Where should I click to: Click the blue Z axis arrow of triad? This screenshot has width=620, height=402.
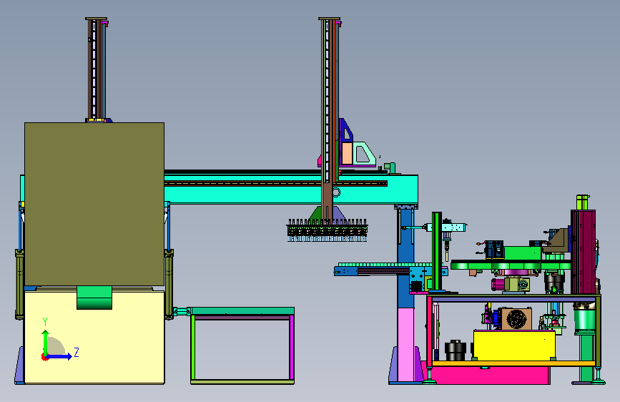point(59,356)
